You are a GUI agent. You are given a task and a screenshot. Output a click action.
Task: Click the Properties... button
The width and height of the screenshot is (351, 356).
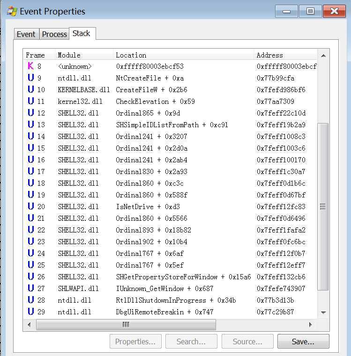(135, 341)
